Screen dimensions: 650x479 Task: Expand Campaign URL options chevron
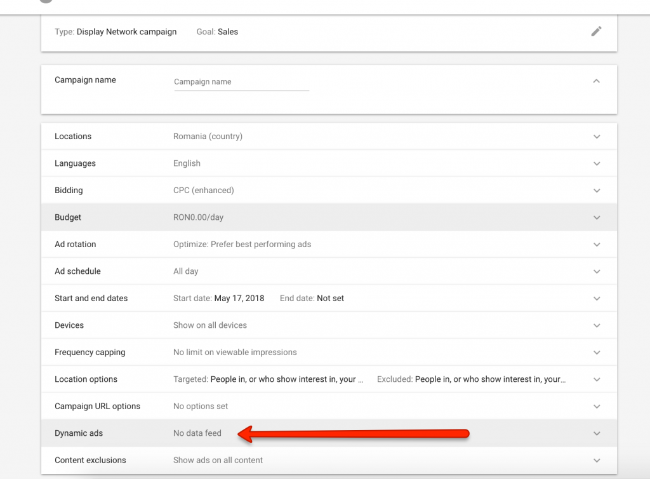coord(597,407)
